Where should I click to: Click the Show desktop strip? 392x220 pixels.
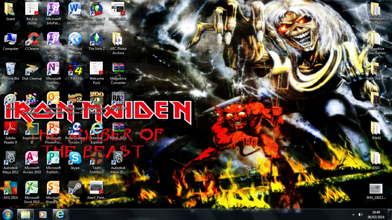[x=390, y=215]
